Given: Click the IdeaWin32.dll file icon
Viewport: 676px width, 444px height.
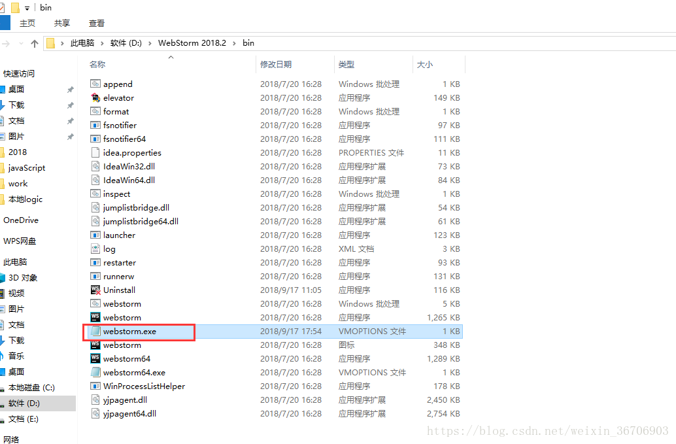Looking at the screenshot, I should coord(95,166).
